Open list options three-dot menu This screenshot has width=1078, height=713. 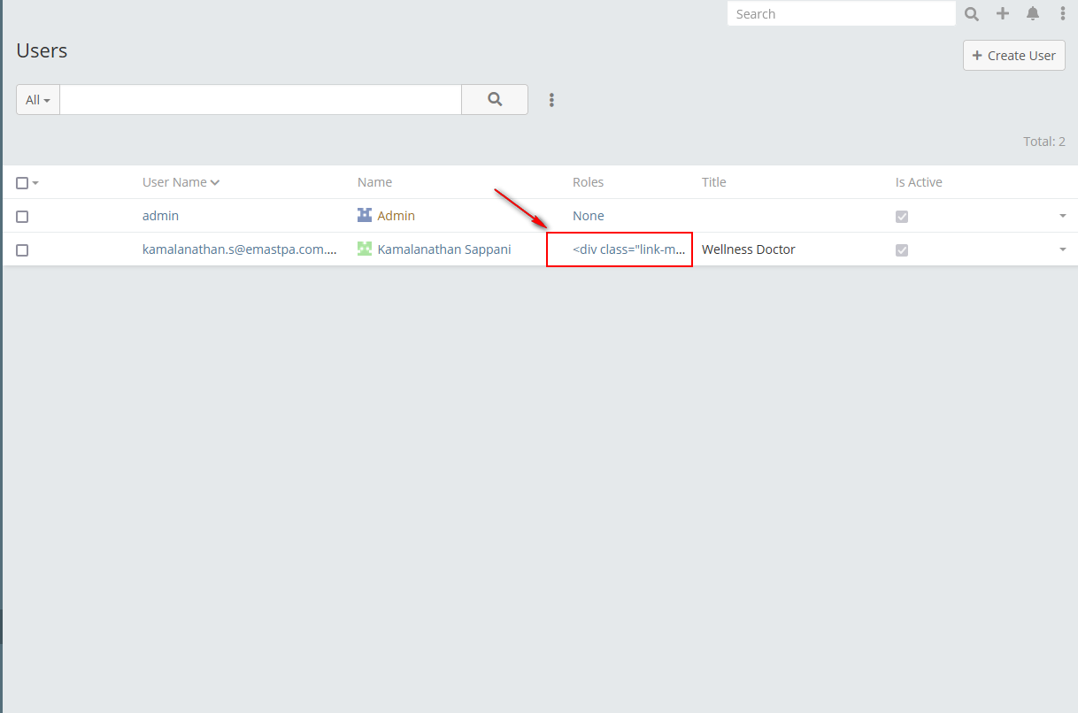click(x=551, y=100)
